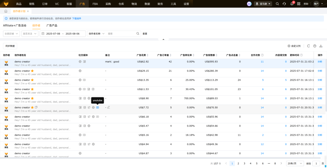
Task: Click the 下载插件 link
Action: (77, 18)
